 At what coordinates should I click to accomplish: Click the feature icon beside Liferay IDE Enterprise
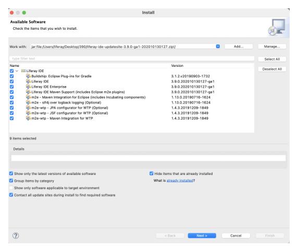coord(28,87)
